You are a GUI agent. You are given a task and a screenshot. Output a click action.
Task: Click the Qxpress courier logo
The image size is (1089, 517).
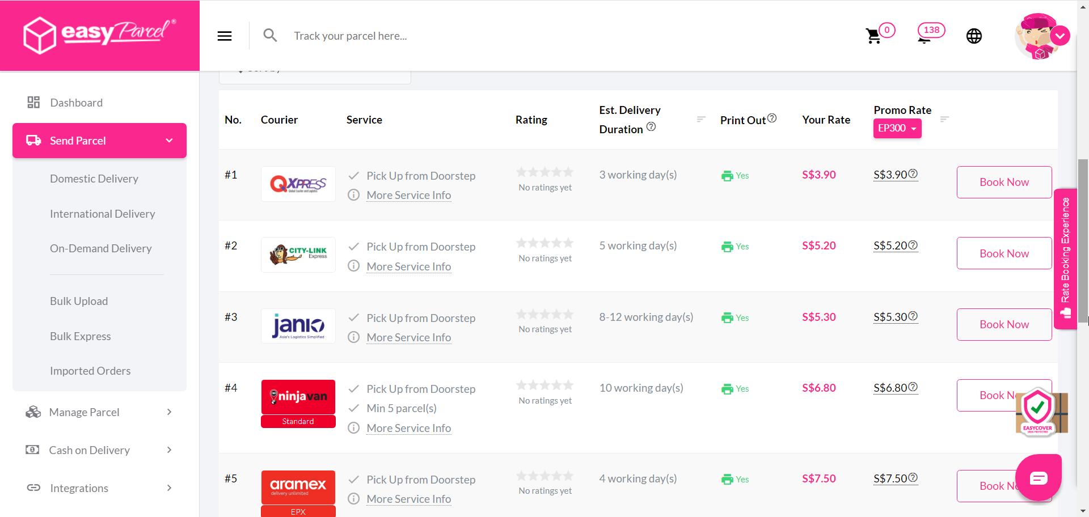click(298, 184)
